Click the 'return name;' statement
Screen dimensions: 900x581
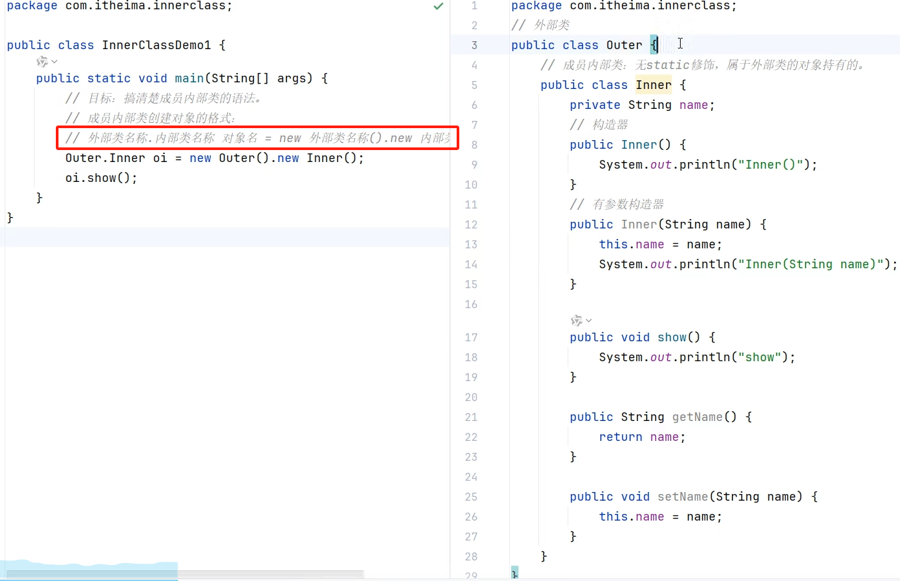[642, 437]
